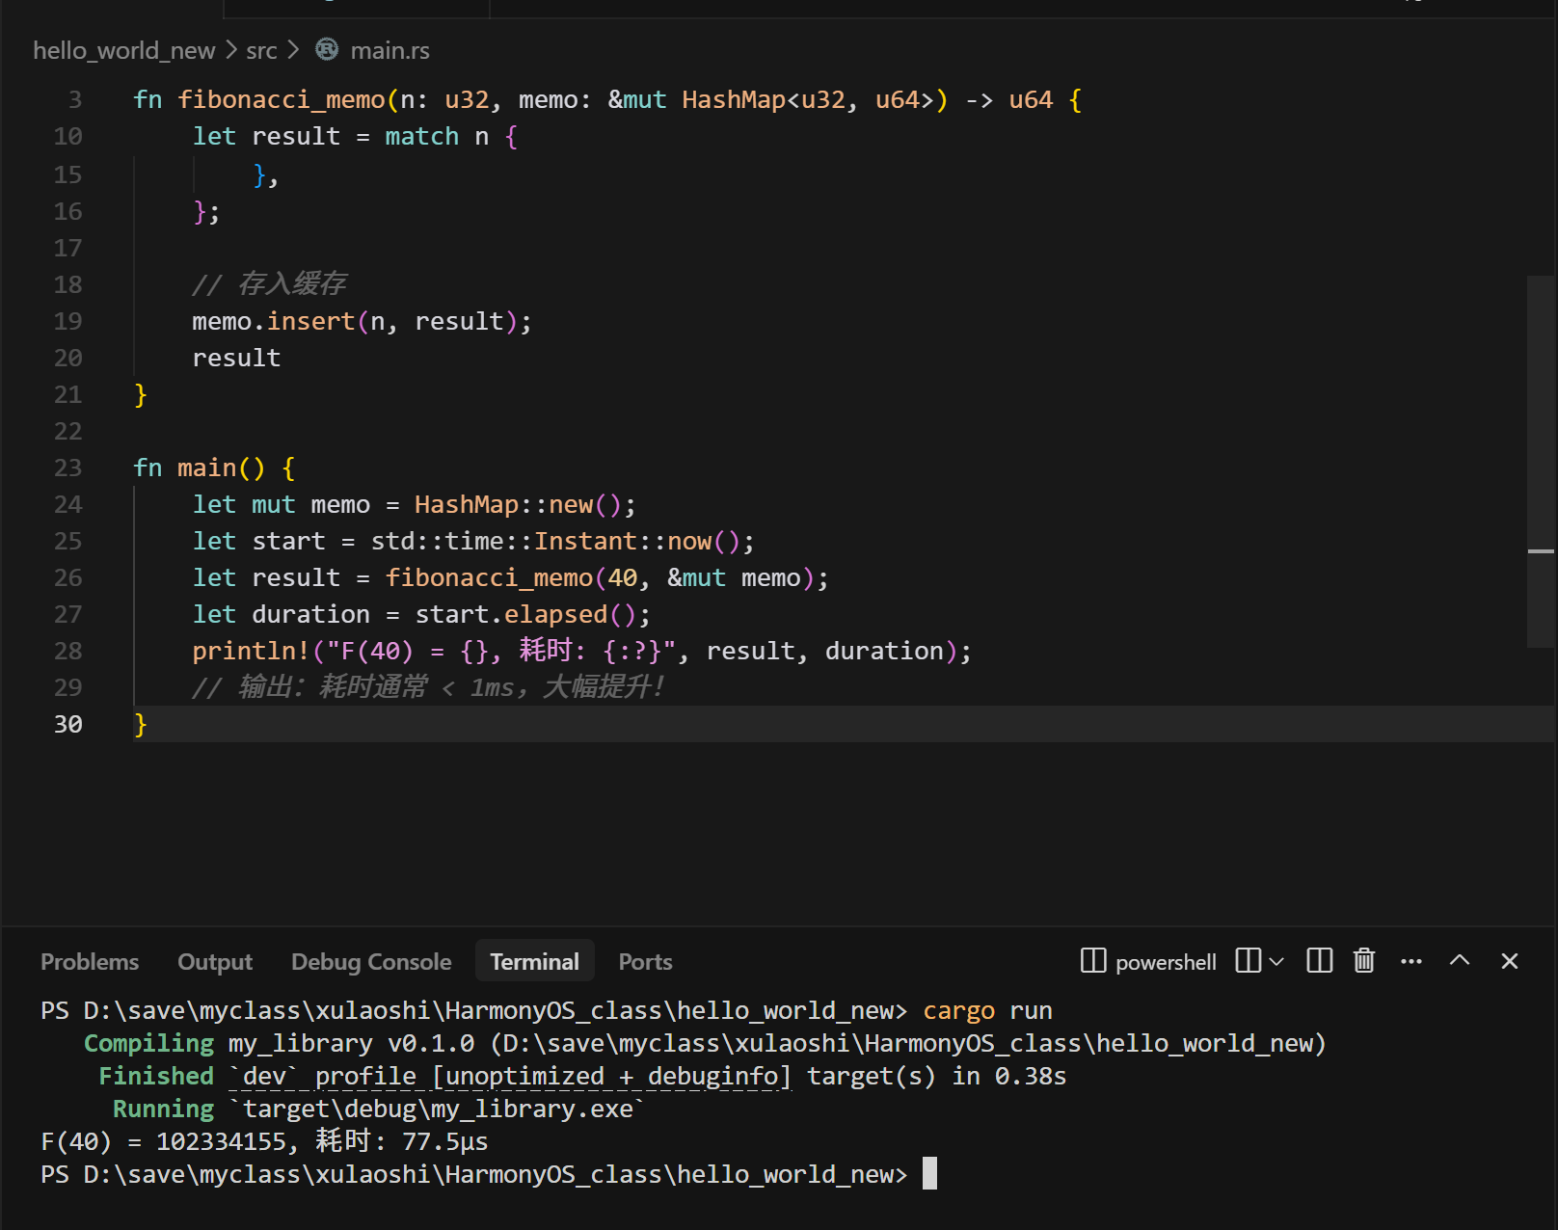The width and height of the screenshot is (1558, 1230).
Task: Click line number 30 in the gutter
Action: pyautogui.click(x=67, y=724)
